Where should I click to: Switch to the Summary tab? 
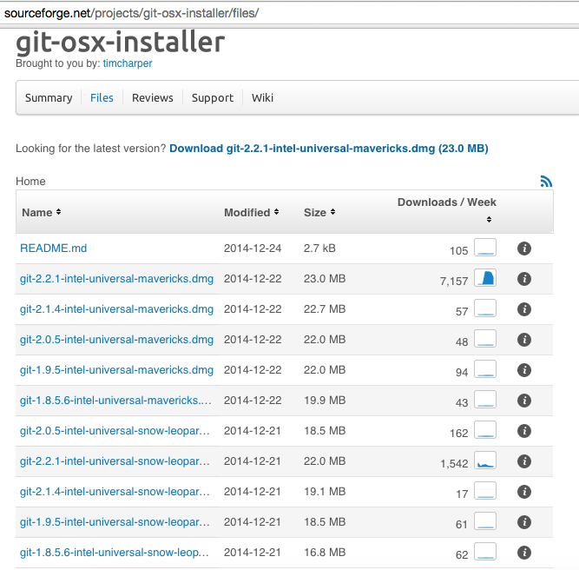[49, 98]
